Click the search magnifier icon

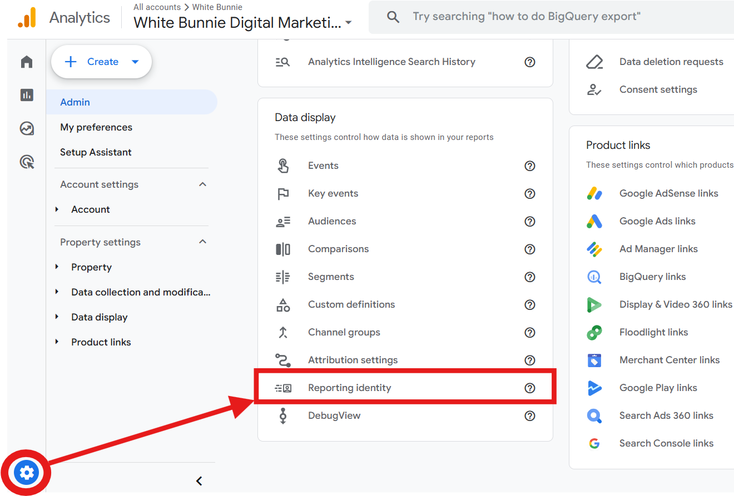pyautogui.click(x=393, y=17)
